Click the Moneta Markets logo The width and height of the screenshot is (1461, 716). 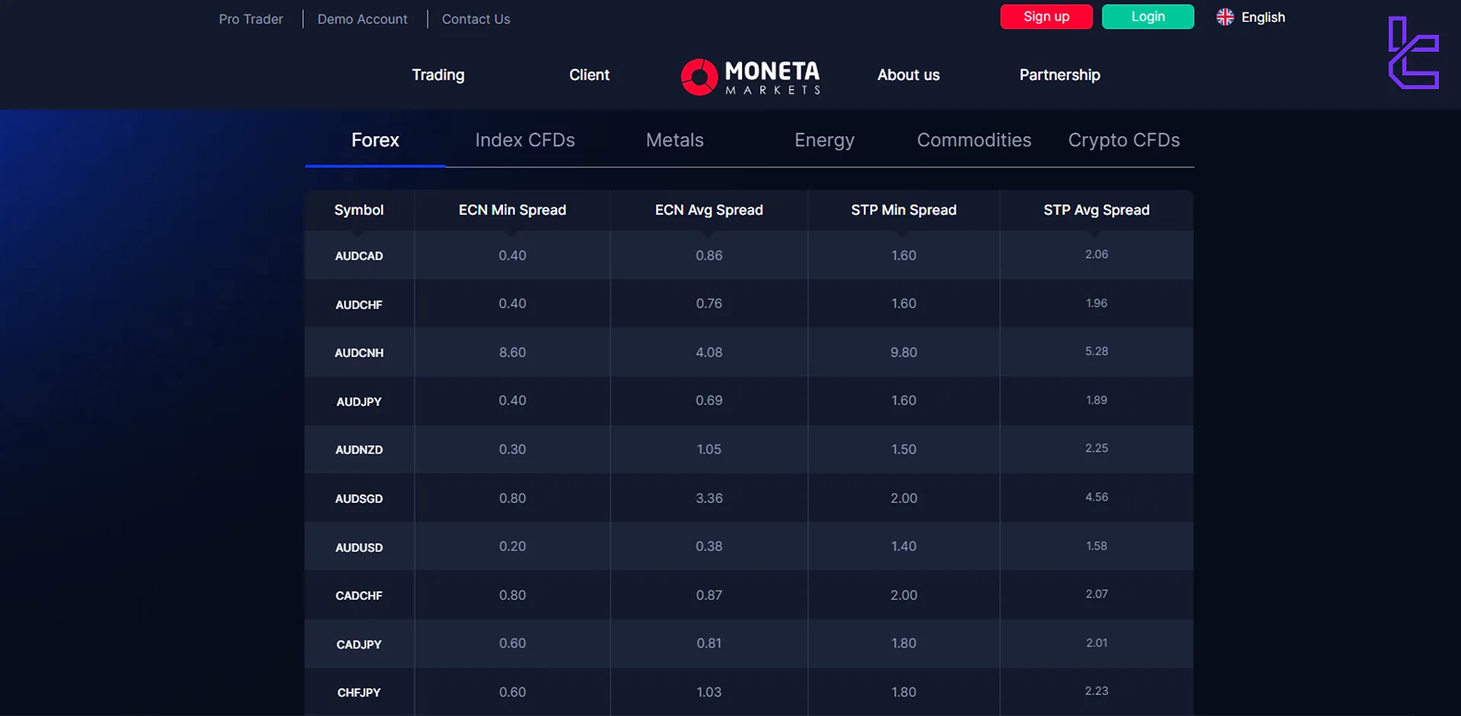click(x=750, y=77)
